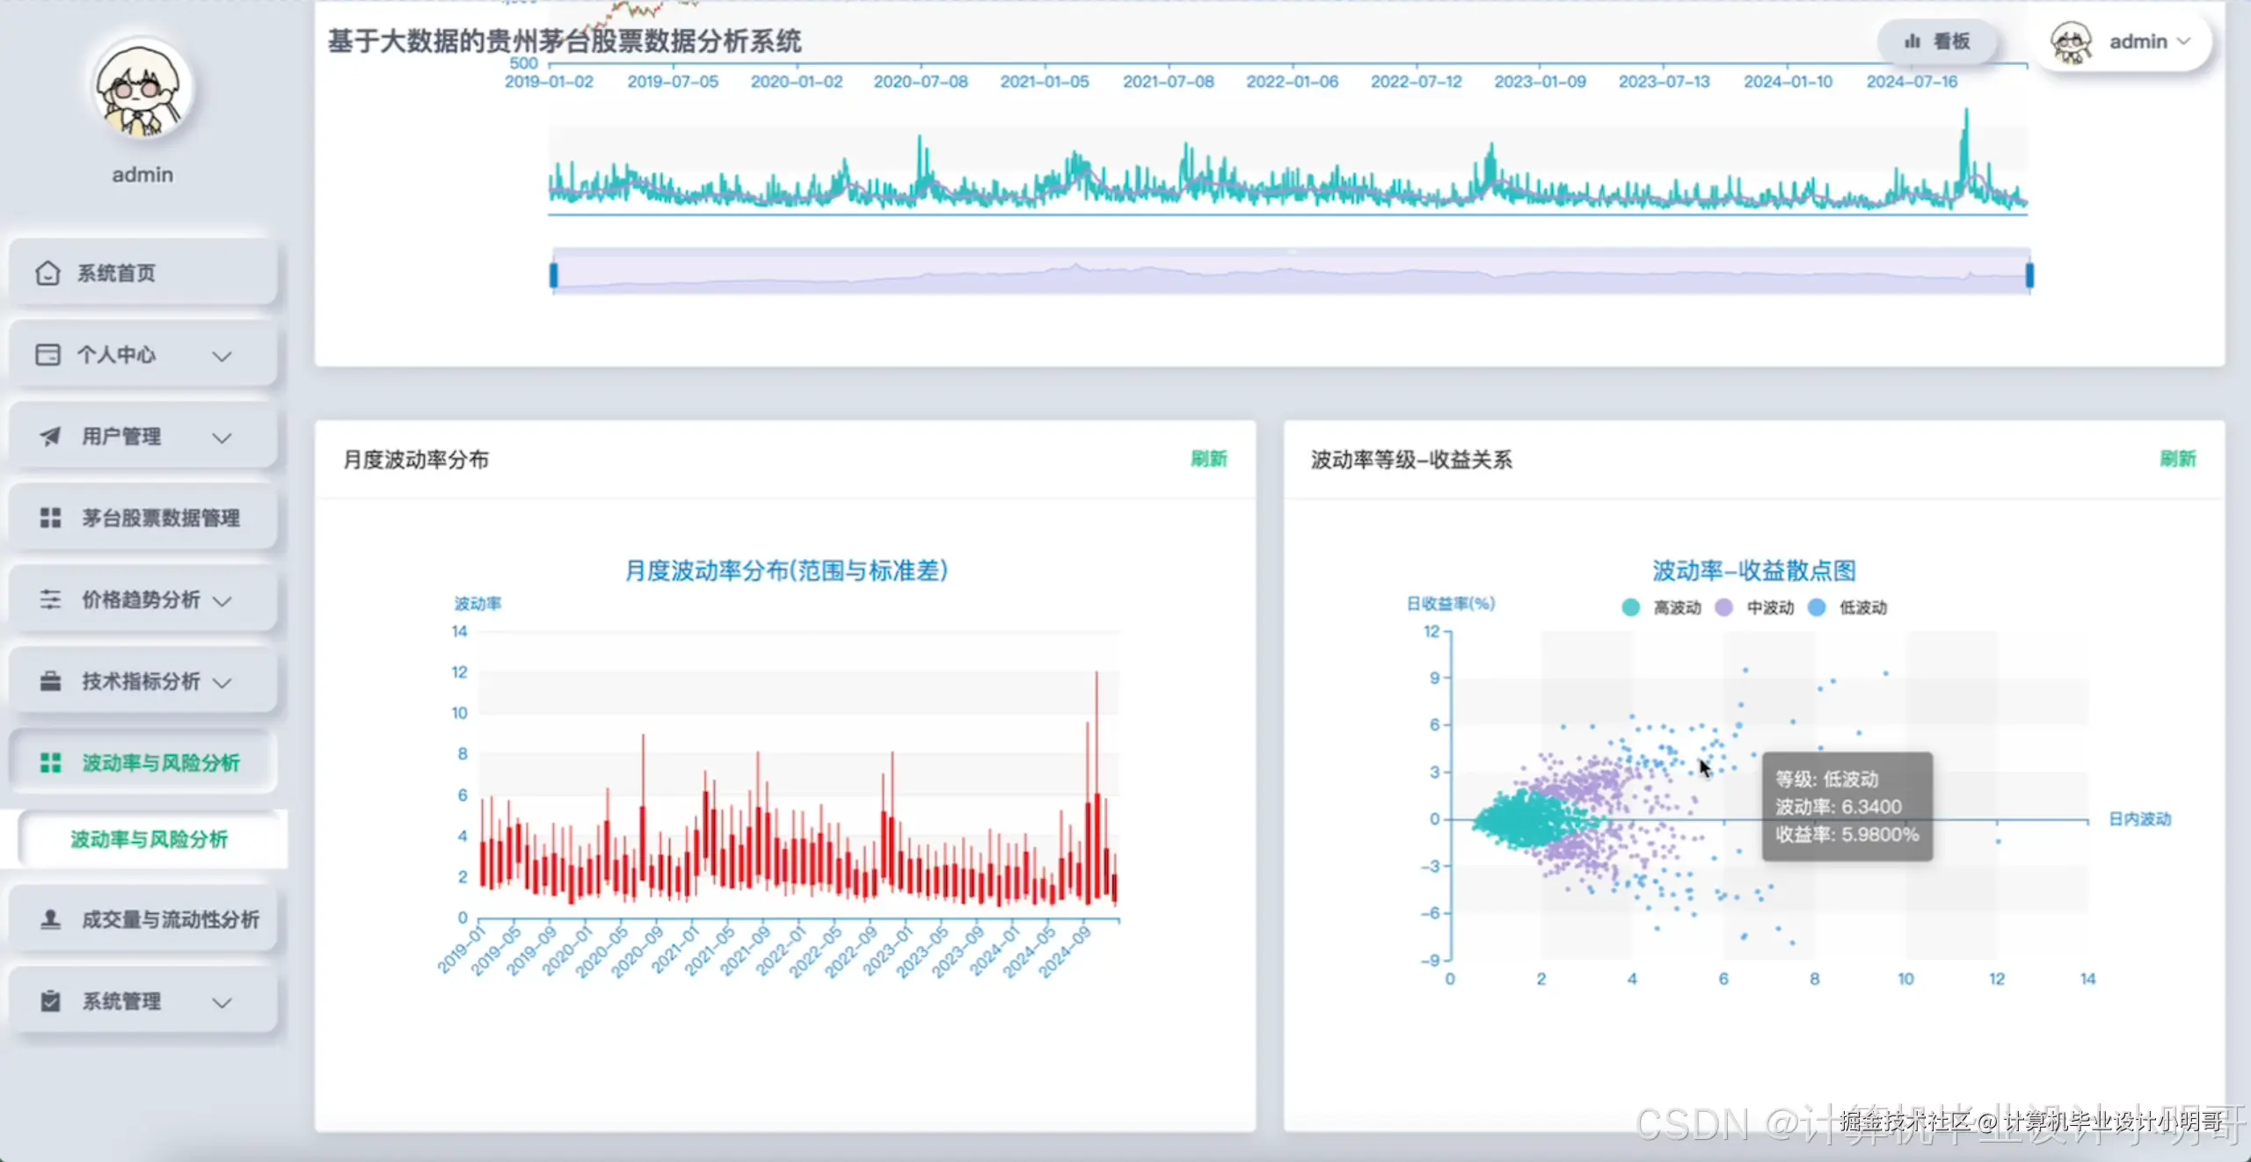Click the 个人中心 card icon

click(47, 355)
